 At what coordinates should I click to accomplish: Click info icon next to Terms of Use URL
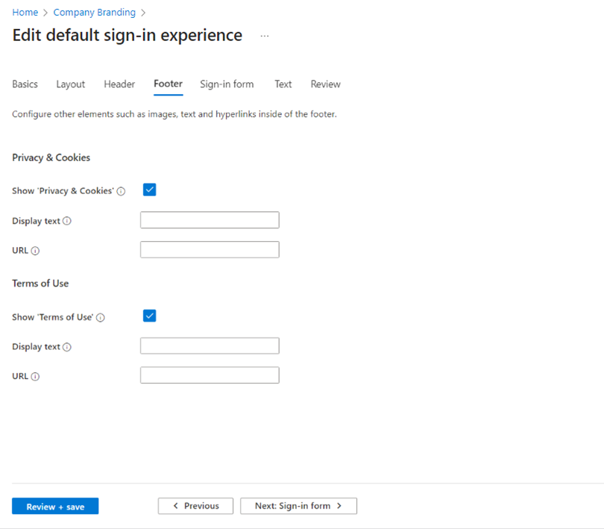tap(35, 377)
